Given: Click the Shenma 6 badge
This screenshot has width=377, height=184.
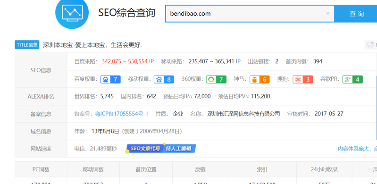Looking at the screenshot, I should click(260, 79).
